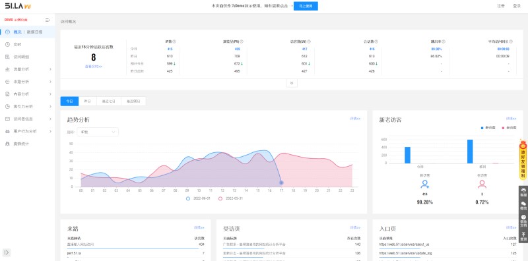Click the perf.51.la referrer row
Screen dimensions: 528x261
pos(136,253)
